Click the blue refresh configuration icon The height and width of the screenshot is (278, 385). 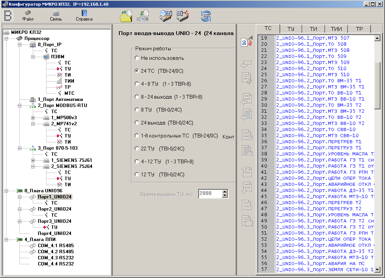pyautogui.click(x=206, y=16)
